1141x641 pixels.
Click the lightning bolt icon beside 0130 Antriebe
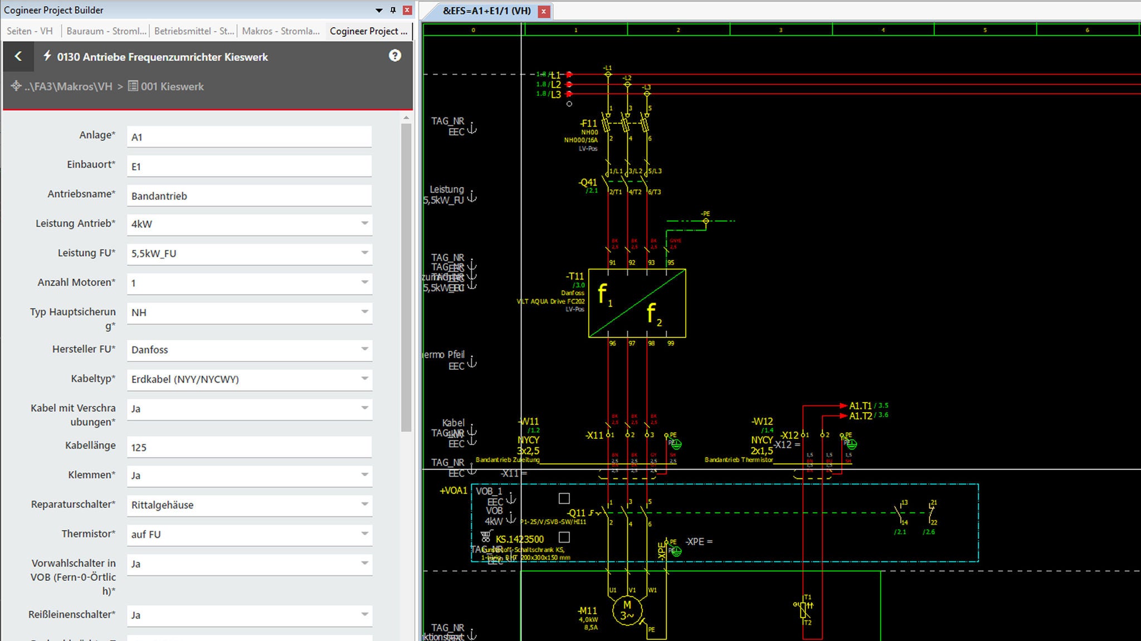point(47,56)
